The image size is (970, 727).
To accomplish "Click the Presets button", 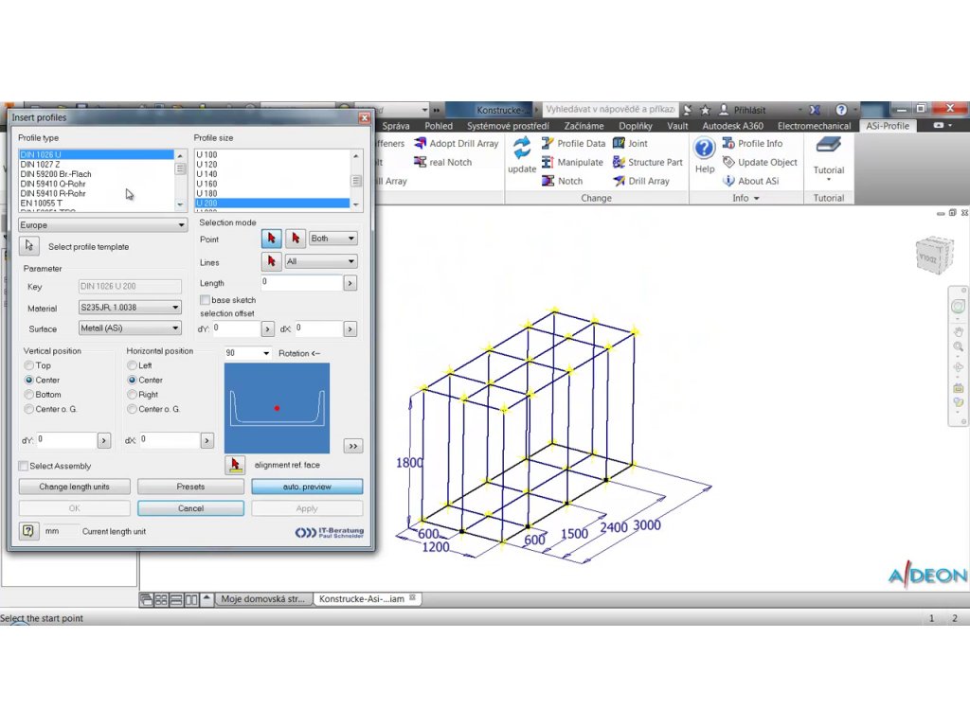I will [190, 487].
